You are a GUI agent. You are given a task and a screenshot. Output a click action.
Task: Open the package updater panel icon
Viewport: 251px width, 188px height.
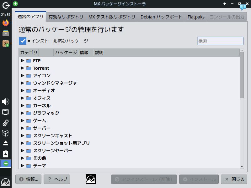coord(6,43)
